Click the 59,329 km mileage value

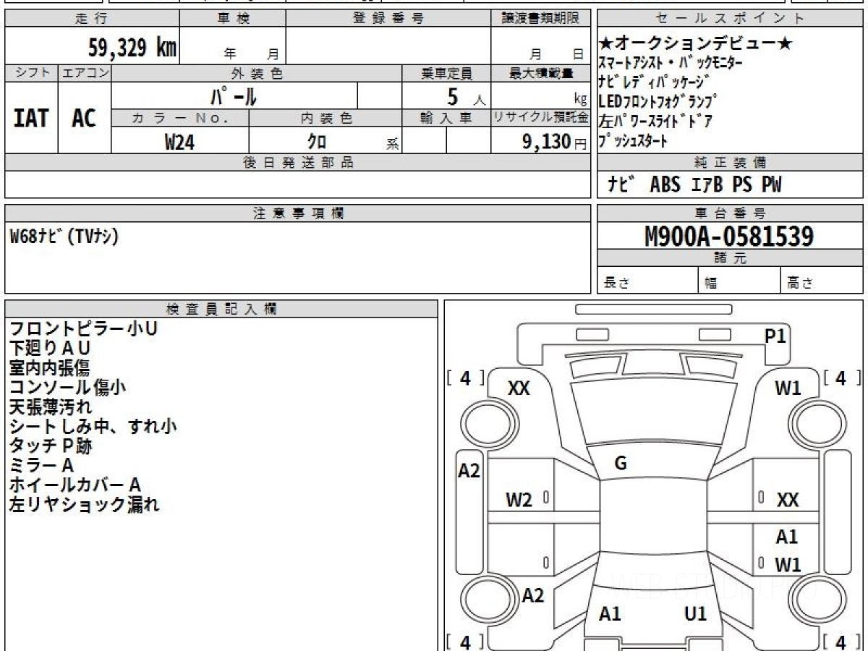[x=132, y=48]
